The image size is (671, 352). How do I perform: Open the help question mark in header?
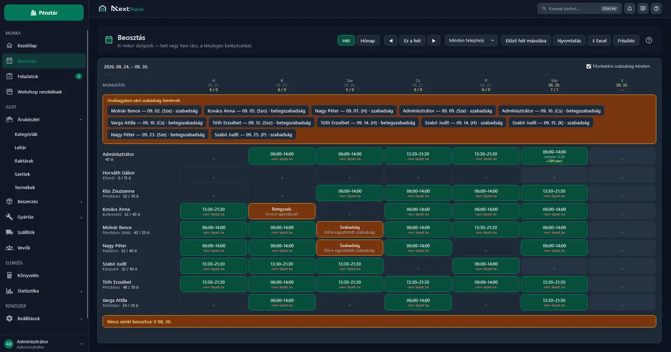pos(656,8)
